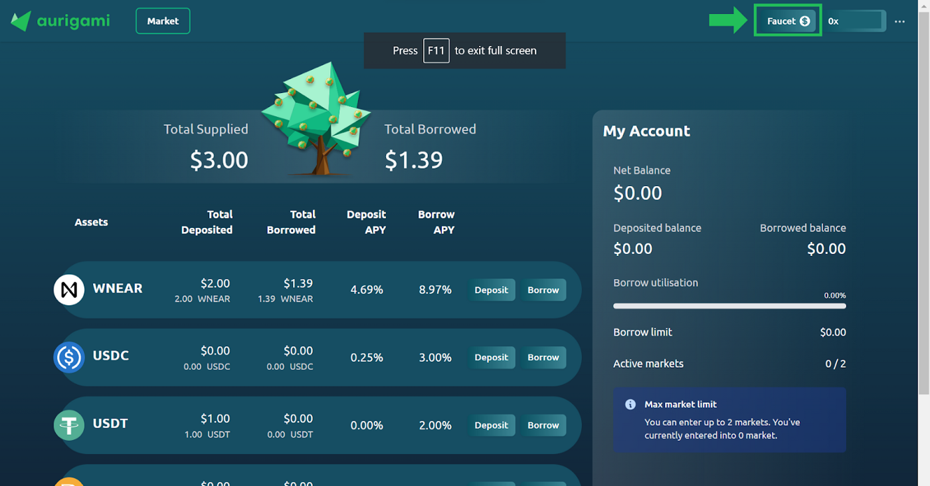Click the Max market limit title
This screenshot has width=930, height=486.
680,404
